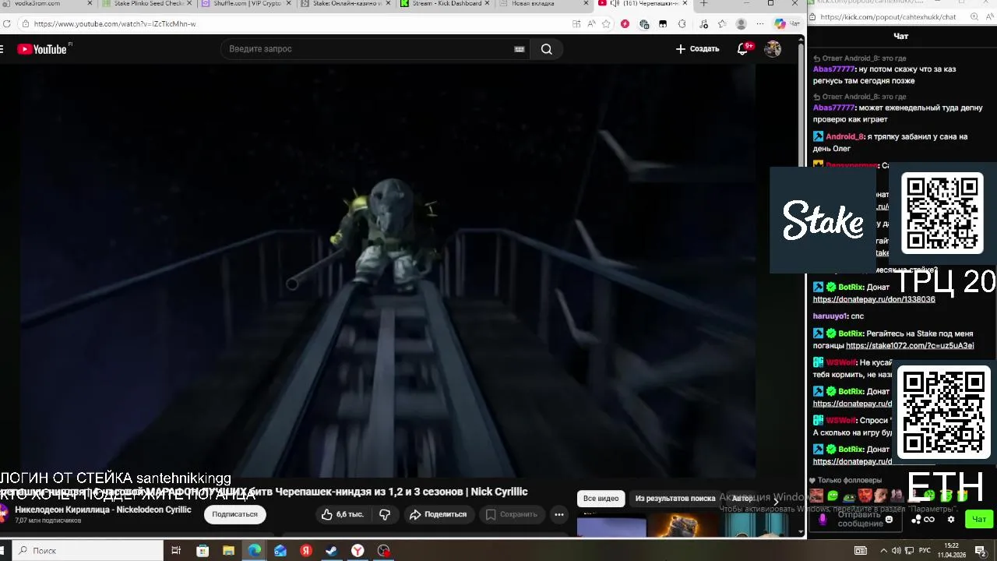The image size is (997, 561).
Task: Open the infinity icon in chat footer
Action: click(x=929, y=520)
